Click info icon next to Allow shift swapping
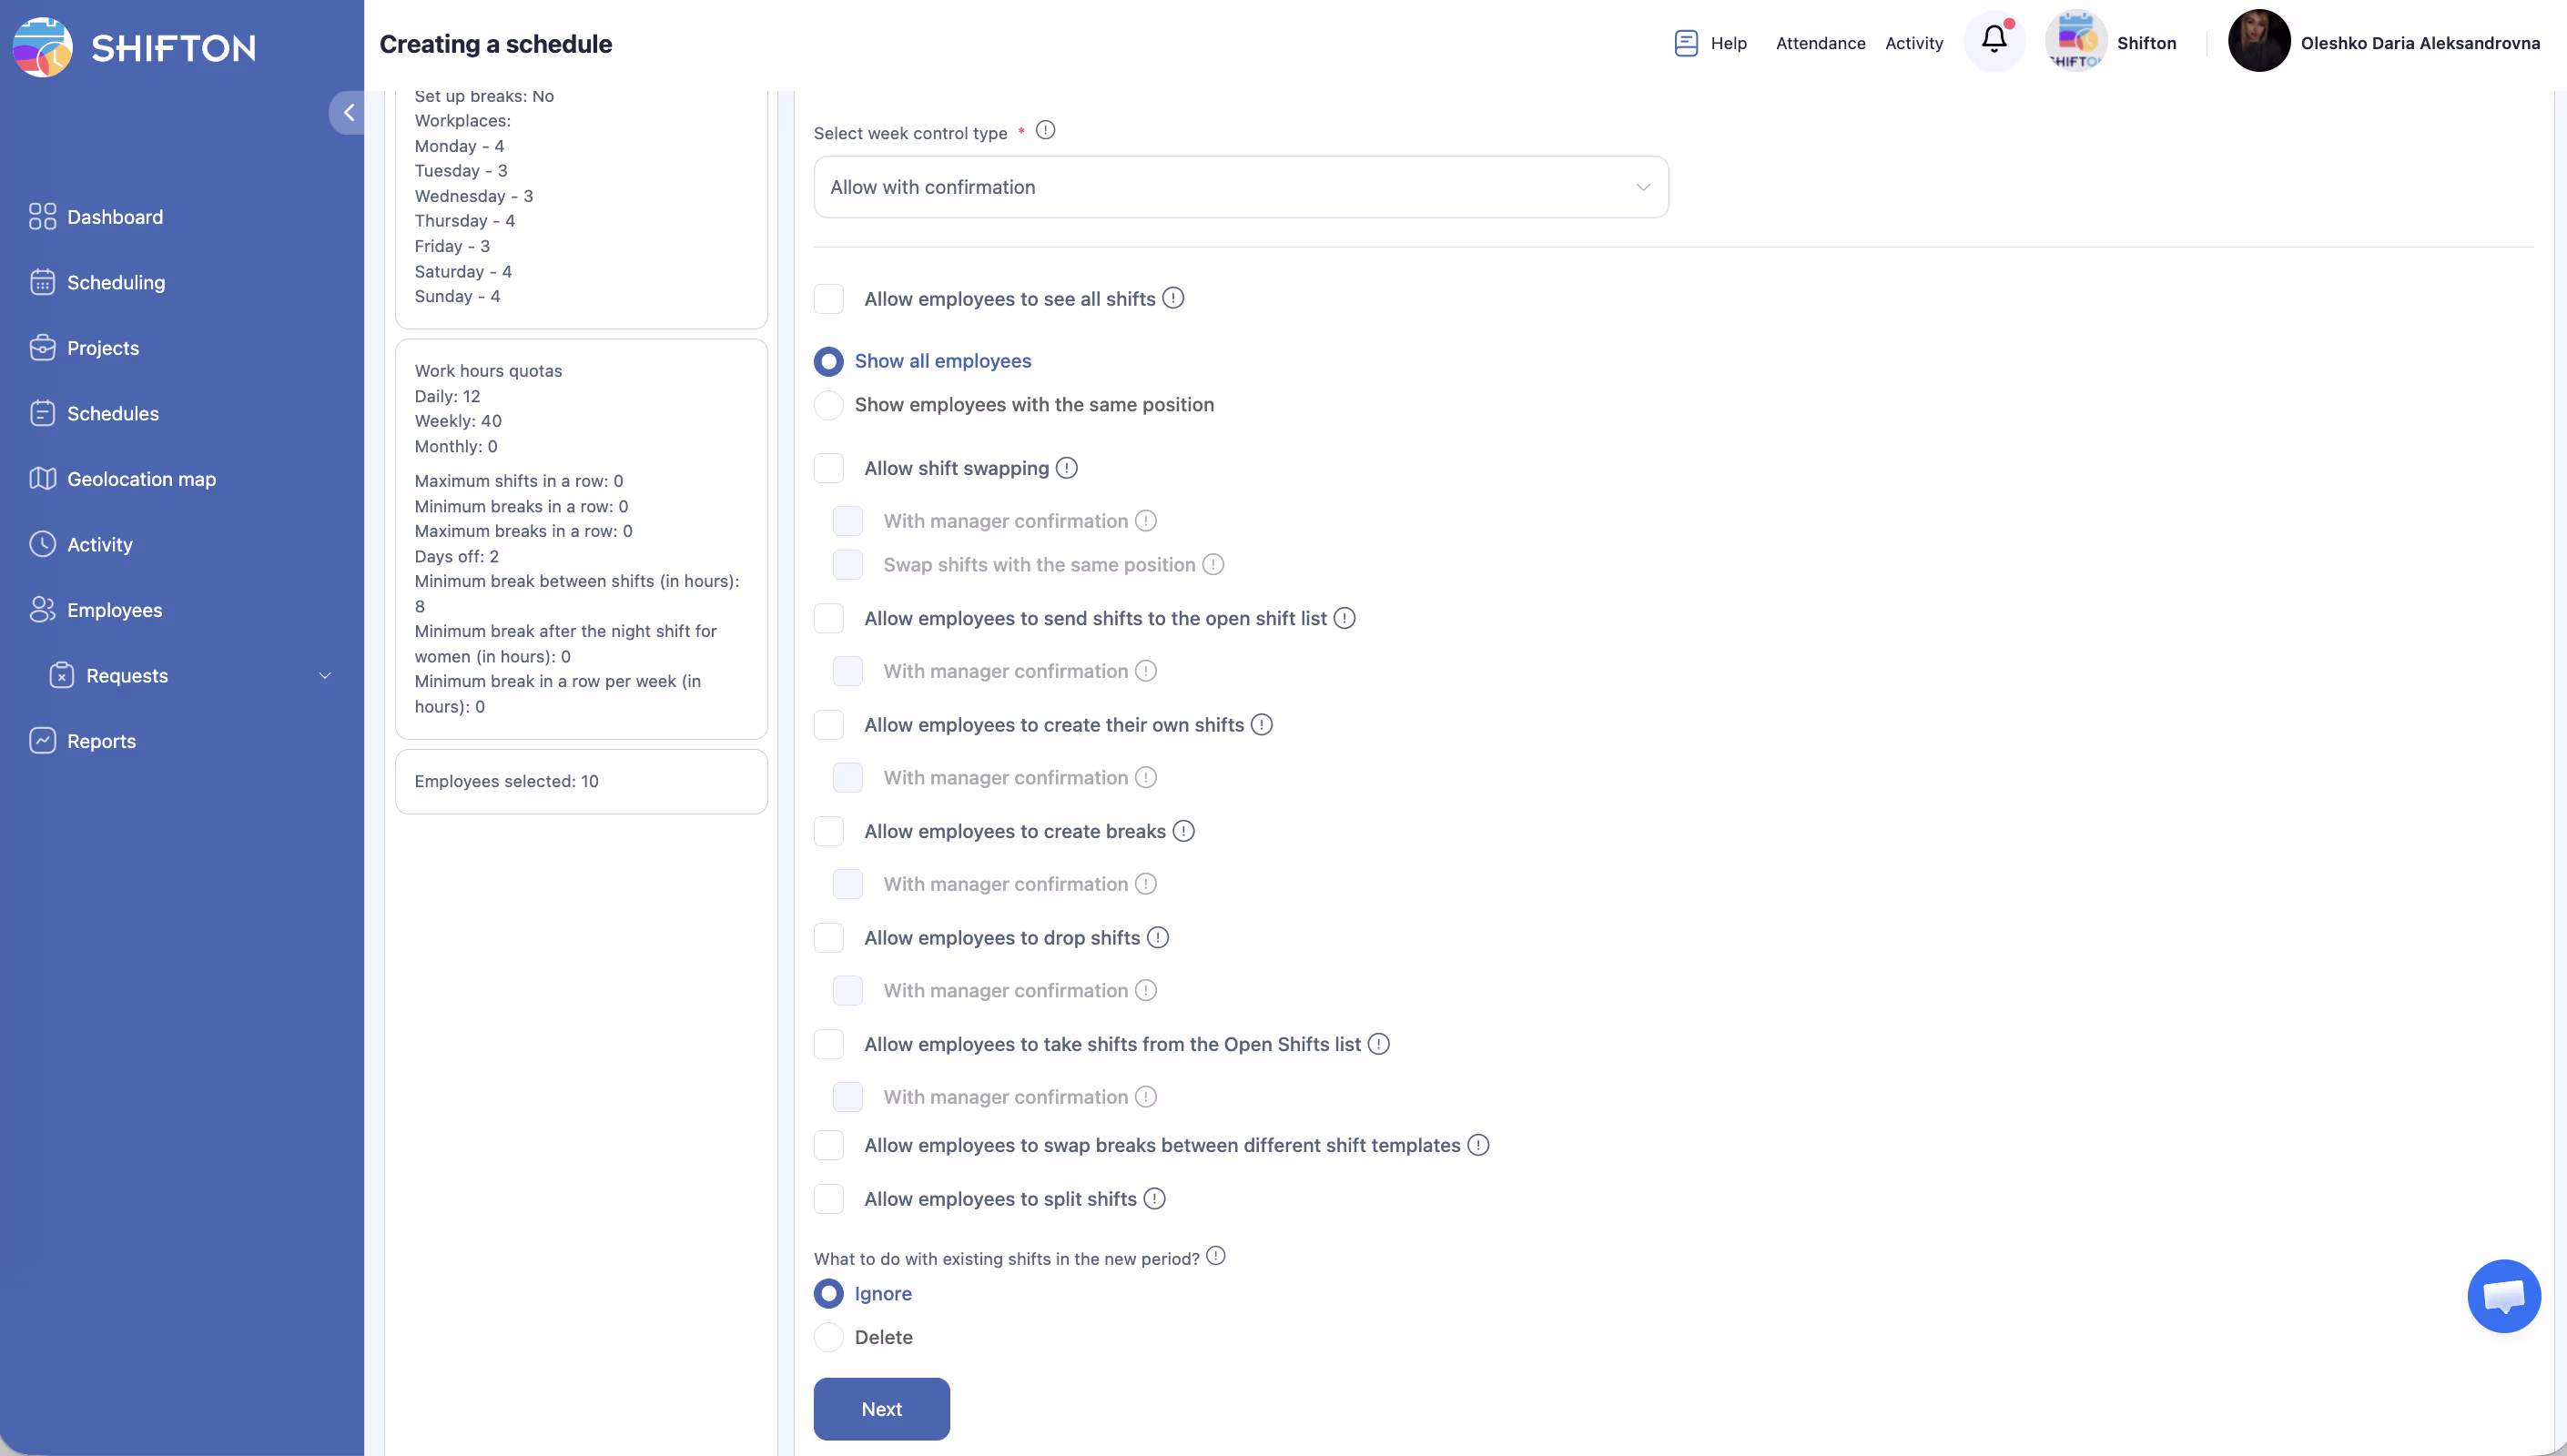 click(x=1067, y=468)
